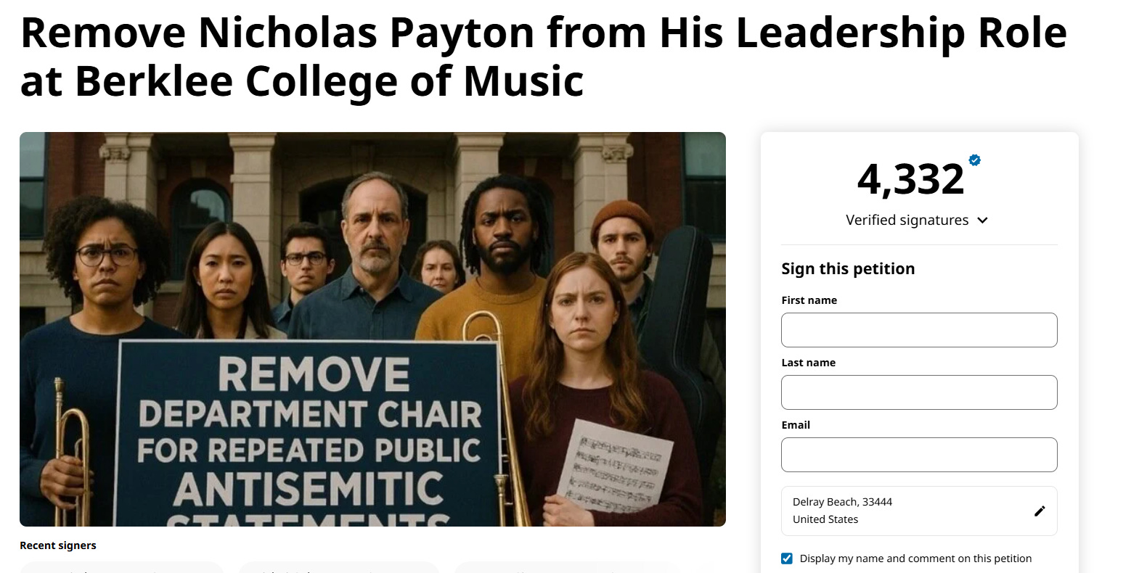Click the blue verified badge icon
This screenshot has height=573, width=1139.
975,160
